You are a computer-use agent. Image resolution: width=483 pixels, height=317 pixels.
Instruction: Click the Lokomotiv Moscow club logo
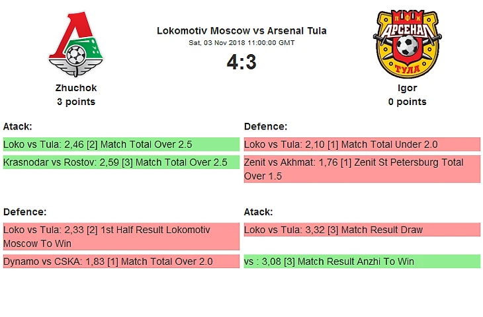click(x=76, y=44)
